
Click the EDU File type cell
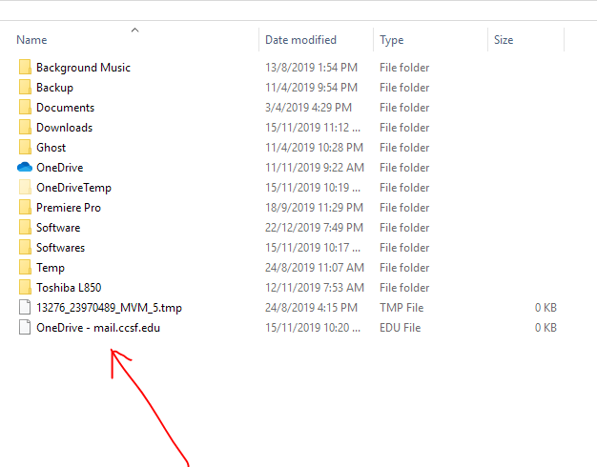coord(401,328)
